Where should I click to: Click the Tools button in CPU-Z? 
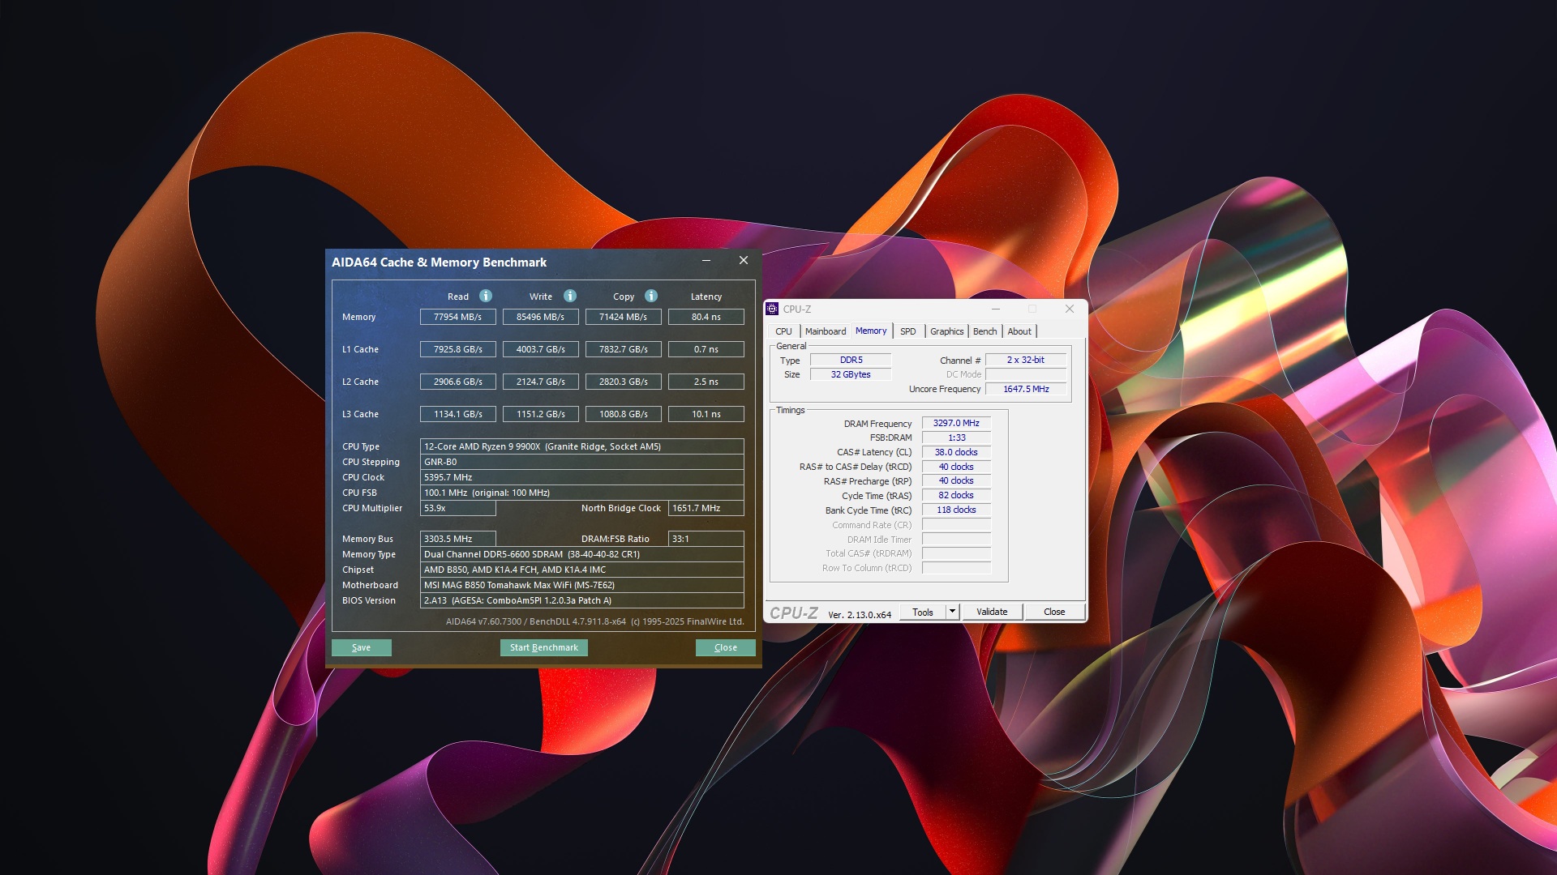pos(923,612)
